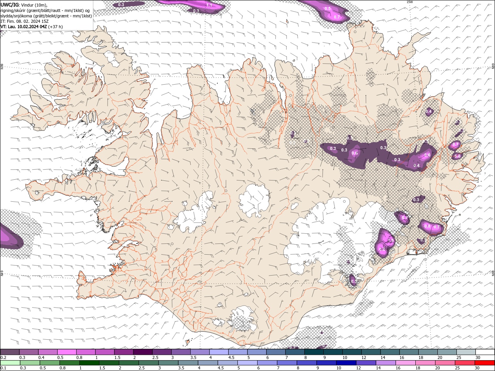The width and height of the screenshot is (495, 371).
Task: Click the pale green 0.1 swatch, lower legend row
Action: pyautogui.click(x=10, y=363)
